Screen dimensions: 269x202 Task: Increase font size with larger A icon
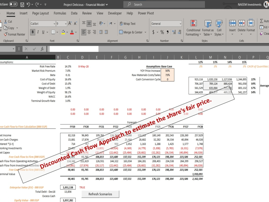[x=70, y=23]
